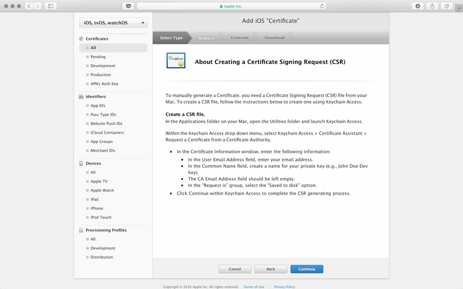Open All under Provisioning Profiles
463x289 pixels.
point(93,239)
